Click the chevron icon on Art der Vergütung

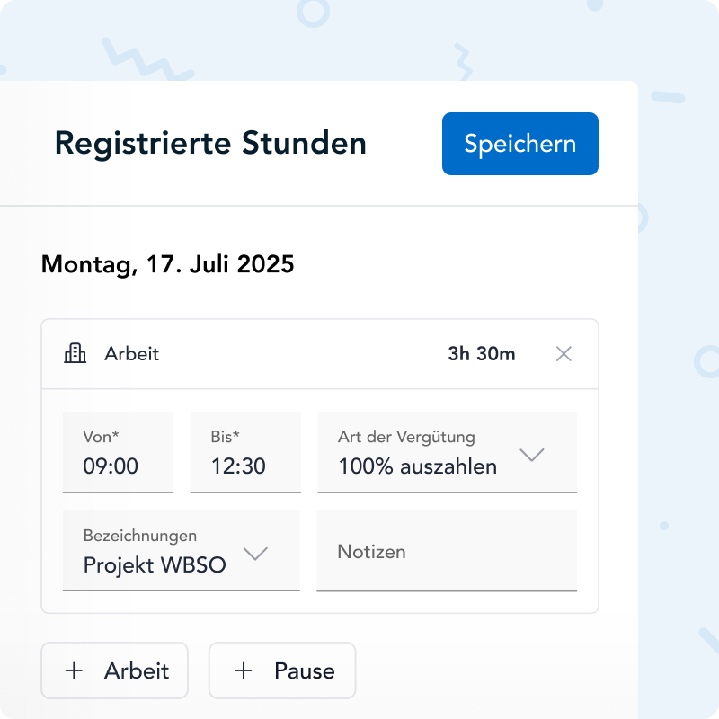(x=532, y=454)
